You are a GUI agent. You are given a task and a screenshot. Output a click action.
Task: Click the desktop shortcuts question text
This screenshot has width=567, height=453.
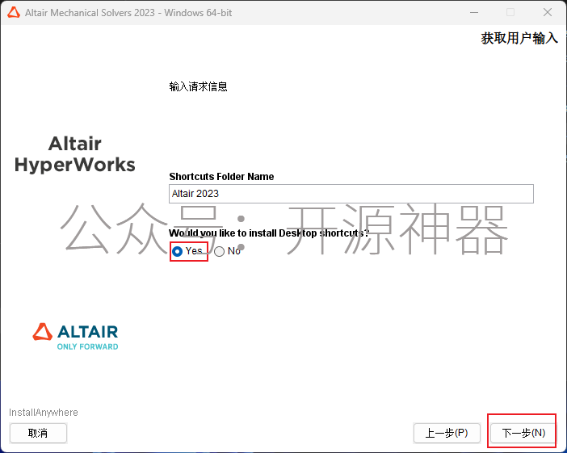[x=269, y=233]
